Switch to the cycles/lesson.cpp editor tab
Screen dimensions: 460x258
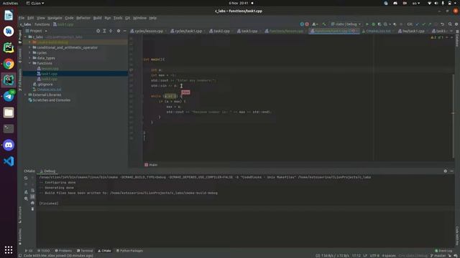(x=149, y=31)
